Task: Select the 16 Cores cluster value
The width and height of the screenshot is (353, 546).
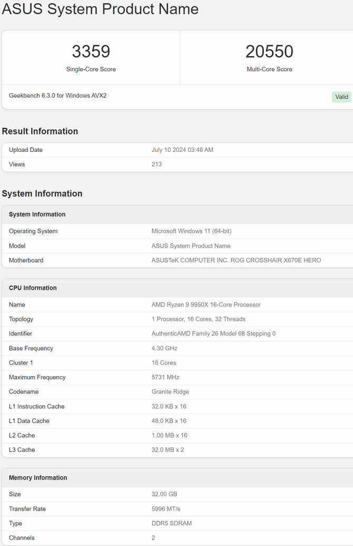Action: (x=164, y=363)
